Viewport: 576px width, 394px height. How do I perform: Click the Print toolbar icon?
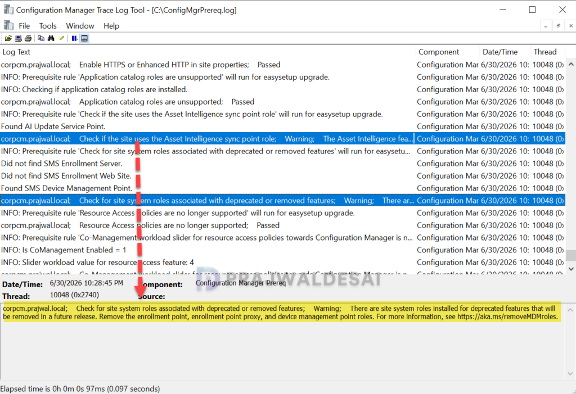28,38
